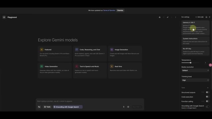Screen dimensions: 212x119
Task: Select the Code, Reasoning, and Chat card
Action: point(90,54)
